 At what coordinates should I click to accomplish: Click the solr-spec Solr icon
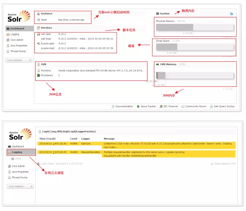[x=39, y=34]
